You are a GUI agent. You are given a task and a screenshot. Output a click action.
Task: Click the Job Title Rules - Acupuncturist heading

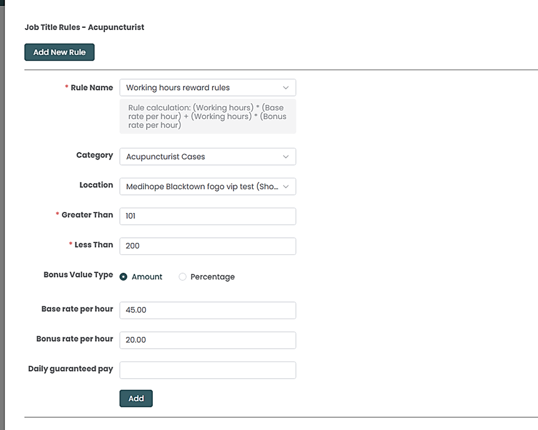pos(84,27)
